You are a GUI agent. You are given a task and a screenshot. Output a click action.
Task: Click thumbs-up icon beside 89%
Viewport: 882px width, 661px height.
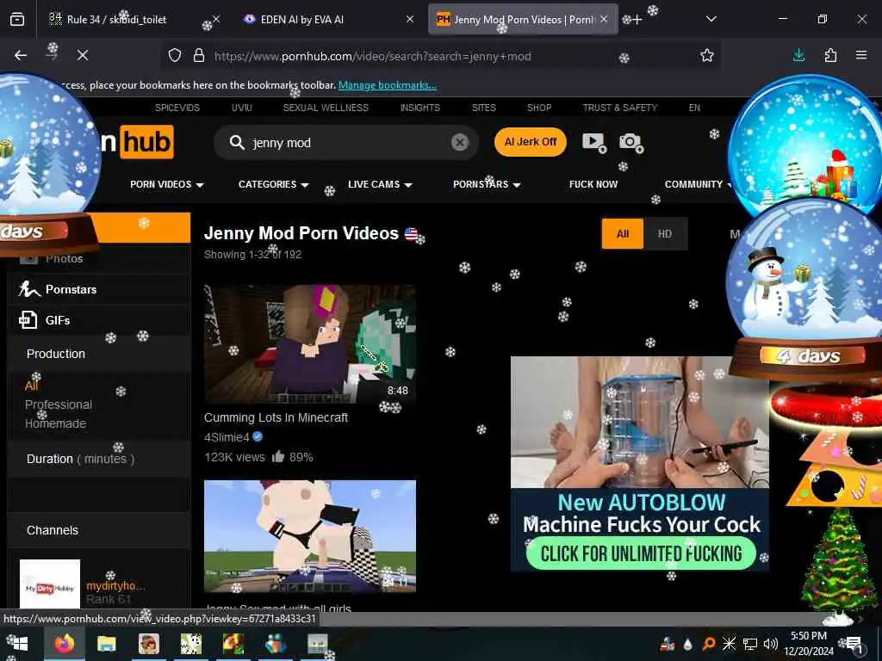(278, 456)
